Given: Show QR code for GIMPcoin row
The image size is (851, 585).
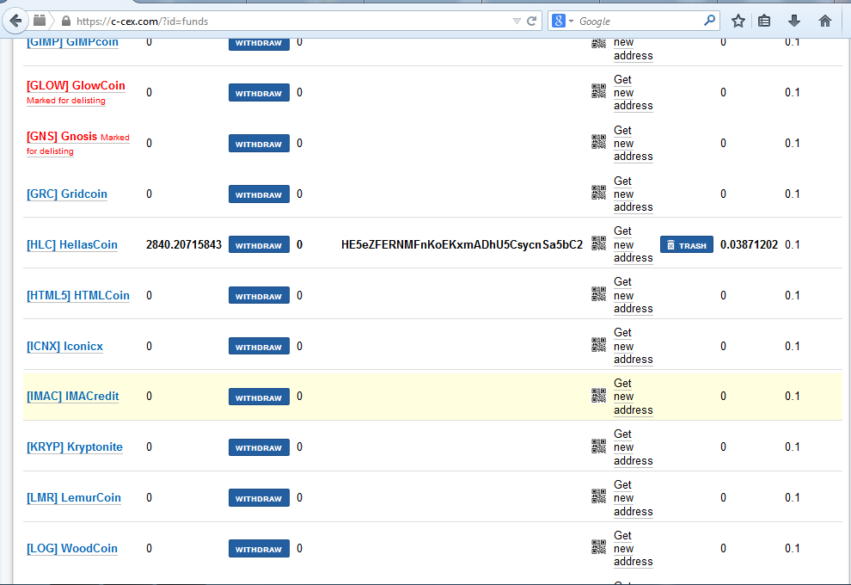Looking at the screenshot, I should 598,43.
